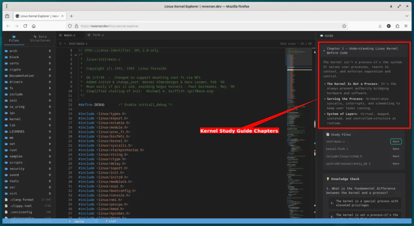The width and height of the screenshot is (414, 226).
Task: Click Open button for include/linux/sched.h
Action: (396, 156)
